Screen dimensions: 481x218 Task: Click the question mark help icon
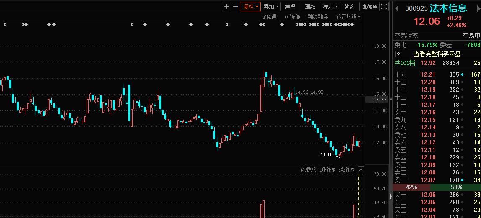(x=398, y=54)
